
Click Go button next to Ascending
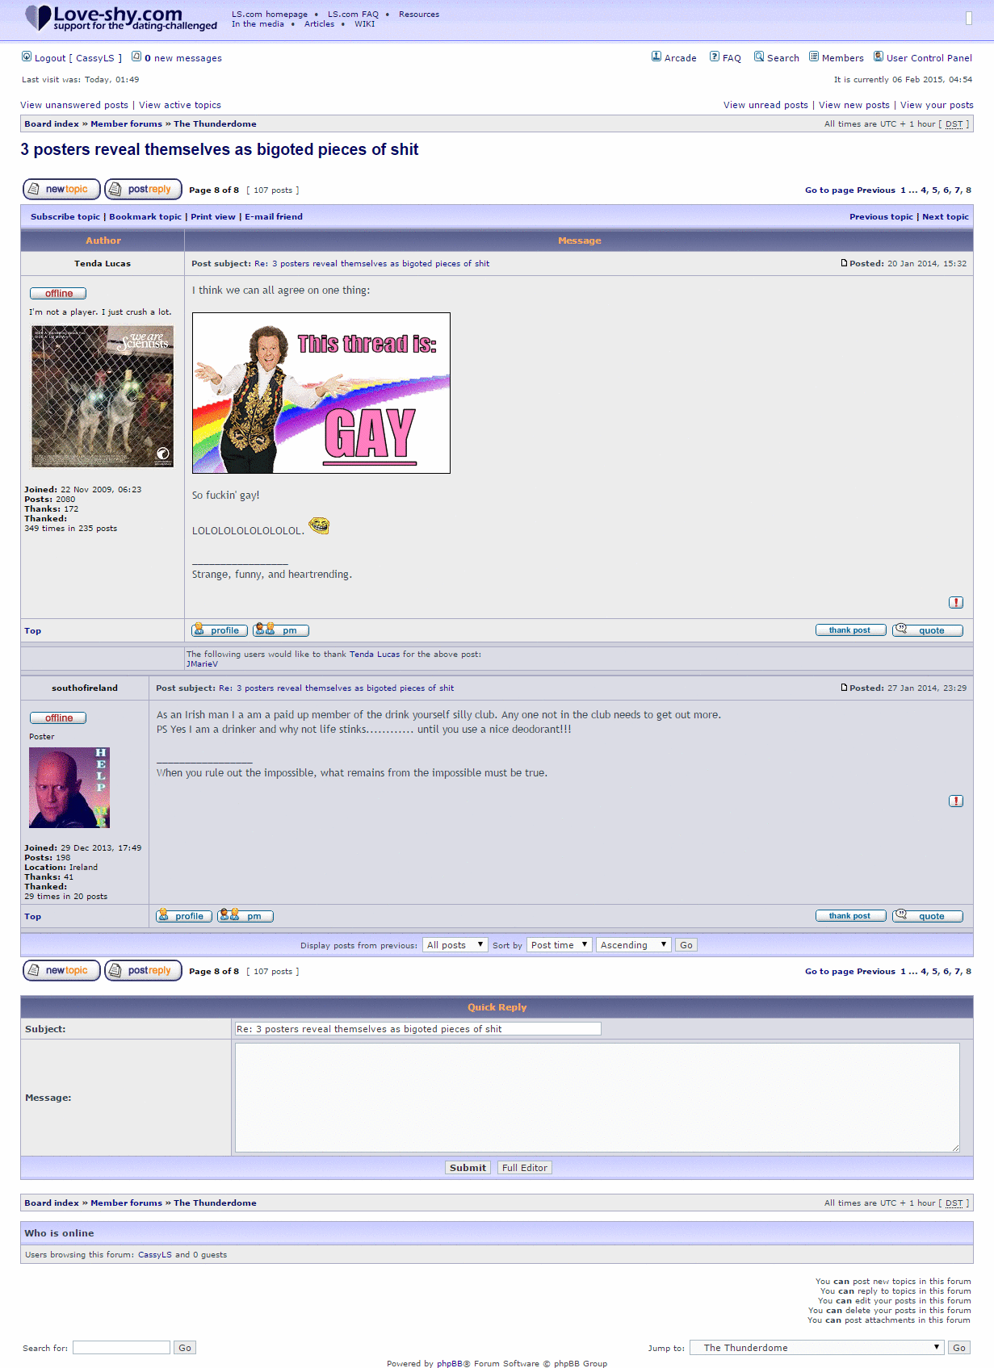(686, 945)
